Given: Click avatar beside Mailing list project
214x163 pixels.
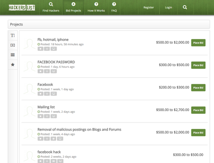Looking at the screenshot, I should point(30,111).
